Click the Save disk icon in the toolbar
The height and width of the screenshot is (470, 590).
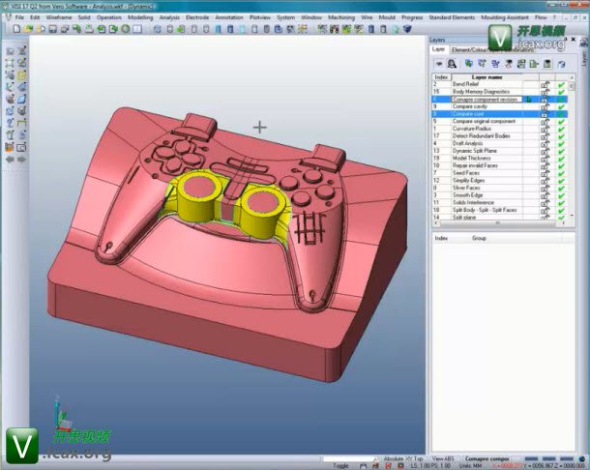tap(52, 29)
